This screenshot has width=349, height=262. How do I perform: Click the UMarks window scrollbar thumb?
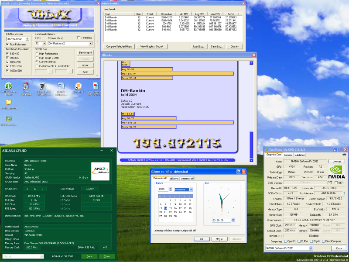pos(251,145)
